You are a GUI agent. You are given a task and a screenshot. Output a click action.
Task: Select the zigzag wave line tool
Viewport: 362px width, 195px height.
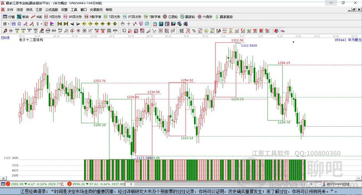(154, 31)
